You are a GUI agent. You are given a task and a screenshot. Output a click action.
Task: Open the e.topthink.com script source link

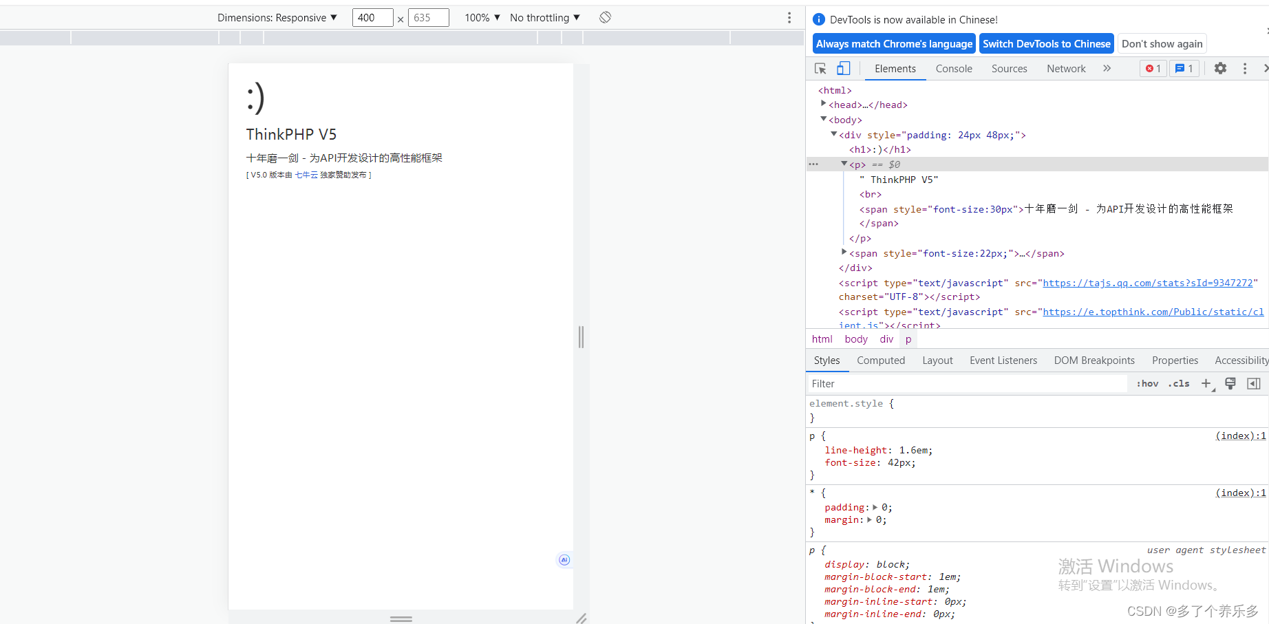(1153, 312)
